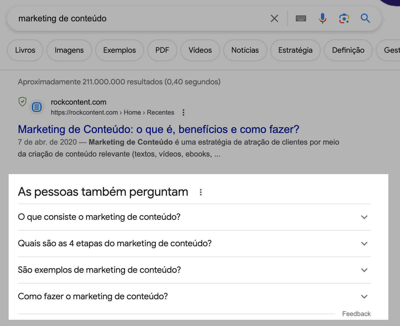Image resolution: width=400 pixels, height=326 pixels.
Task: Clear the search query with X icon
Action: tap(274, 19)
